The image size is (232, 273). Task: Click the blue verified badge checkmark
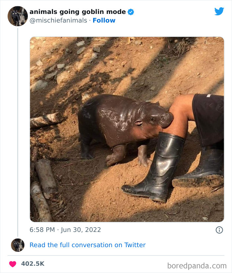pyautogui.click(x=131, y=11)
